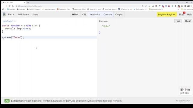Open a new browser tab

(x=28, y=2)
